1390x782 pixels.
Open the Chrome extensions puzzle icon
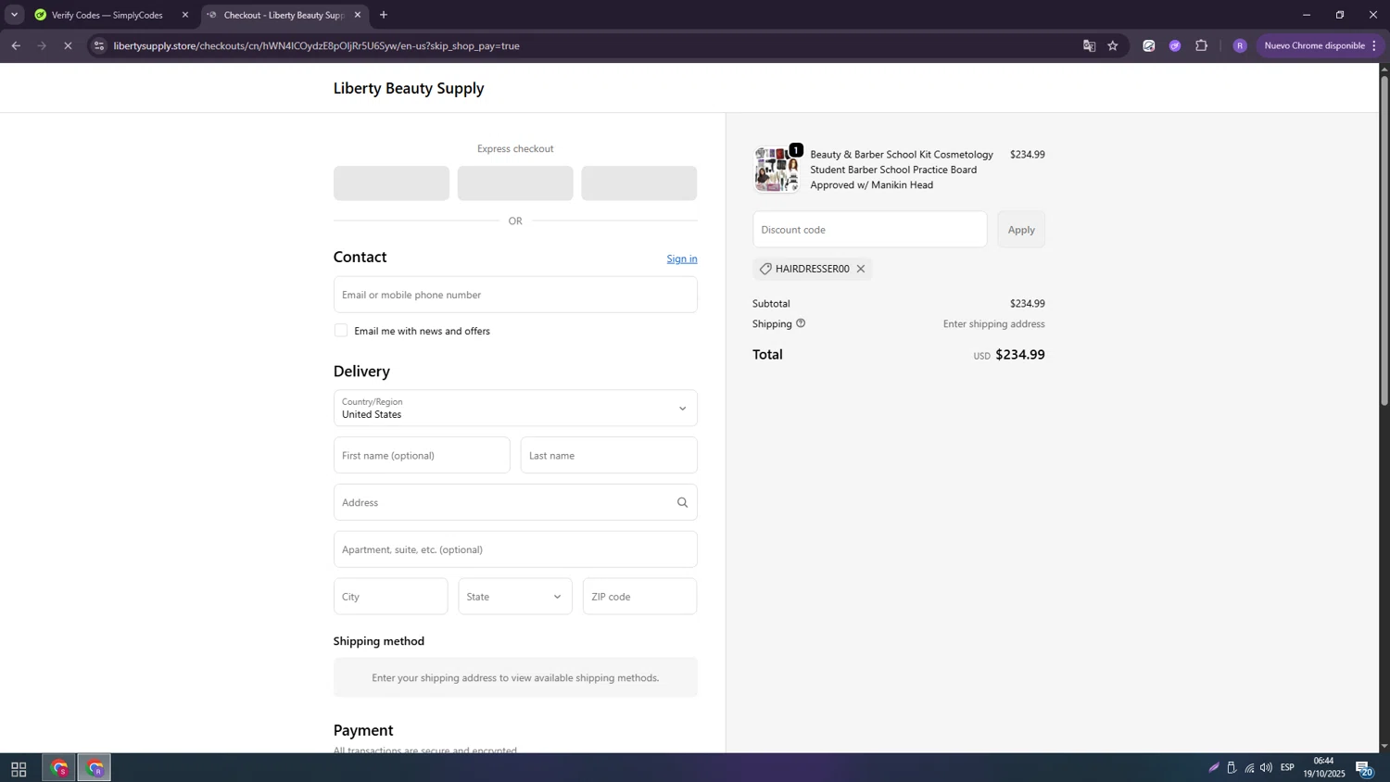click(x=1202, y=45)
